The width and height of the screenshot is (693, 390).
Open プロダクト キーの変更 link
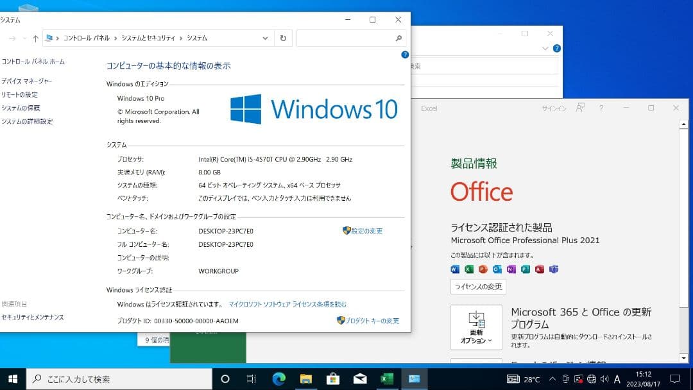click(x=370, y=321)
